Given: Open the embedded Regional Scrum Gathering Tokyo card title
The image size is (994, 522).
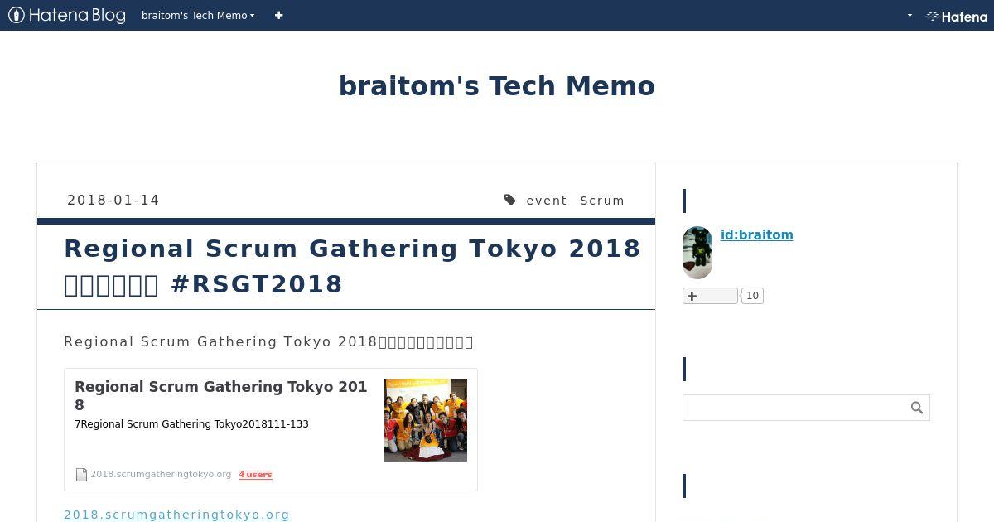Looking at the screenshot, I should click(x=221, y=395).
